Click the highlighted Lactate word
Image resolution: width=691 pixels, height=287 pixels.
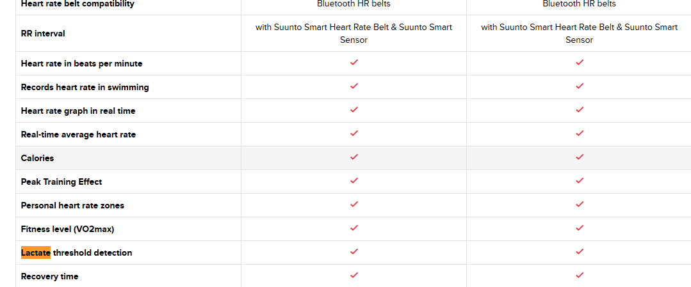click(x=36, y=252)
